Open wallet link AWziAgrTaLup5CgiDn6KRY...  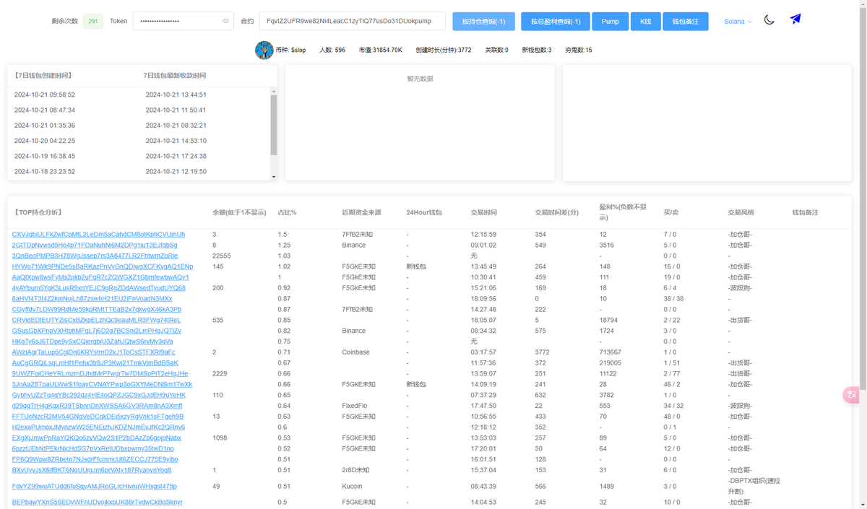pyautogui.click(x=94, y=352)
